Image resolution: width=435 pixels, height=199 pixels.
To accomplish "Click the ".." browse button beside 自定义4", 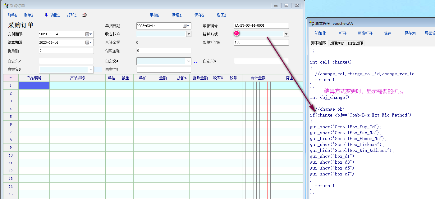I will [x=196, y=62].
